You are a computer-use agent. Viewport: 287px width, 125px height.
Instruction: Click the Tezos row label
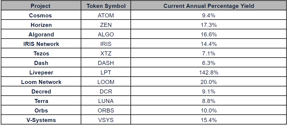click(x=41, y=54)
